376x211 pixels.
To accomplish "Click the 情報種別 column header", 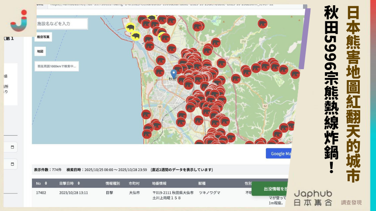I will 112,183.
